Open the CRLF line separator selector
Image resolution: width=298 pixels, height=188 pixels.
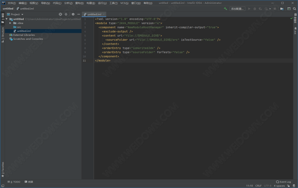tap(258, 186)
